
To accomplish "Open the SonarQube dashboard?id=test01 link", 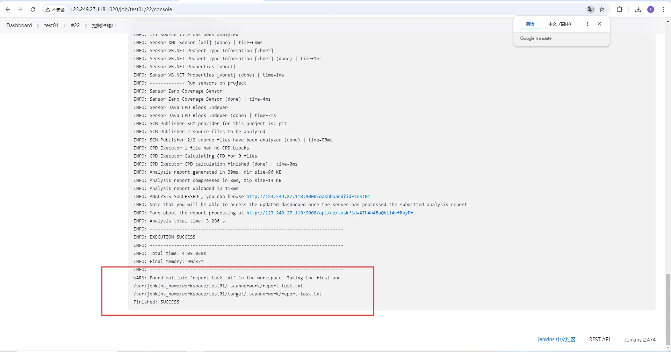I will click(x=308, y=197).
